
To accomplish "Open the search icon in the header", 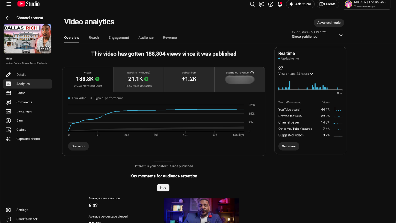I will pos(252,4).
